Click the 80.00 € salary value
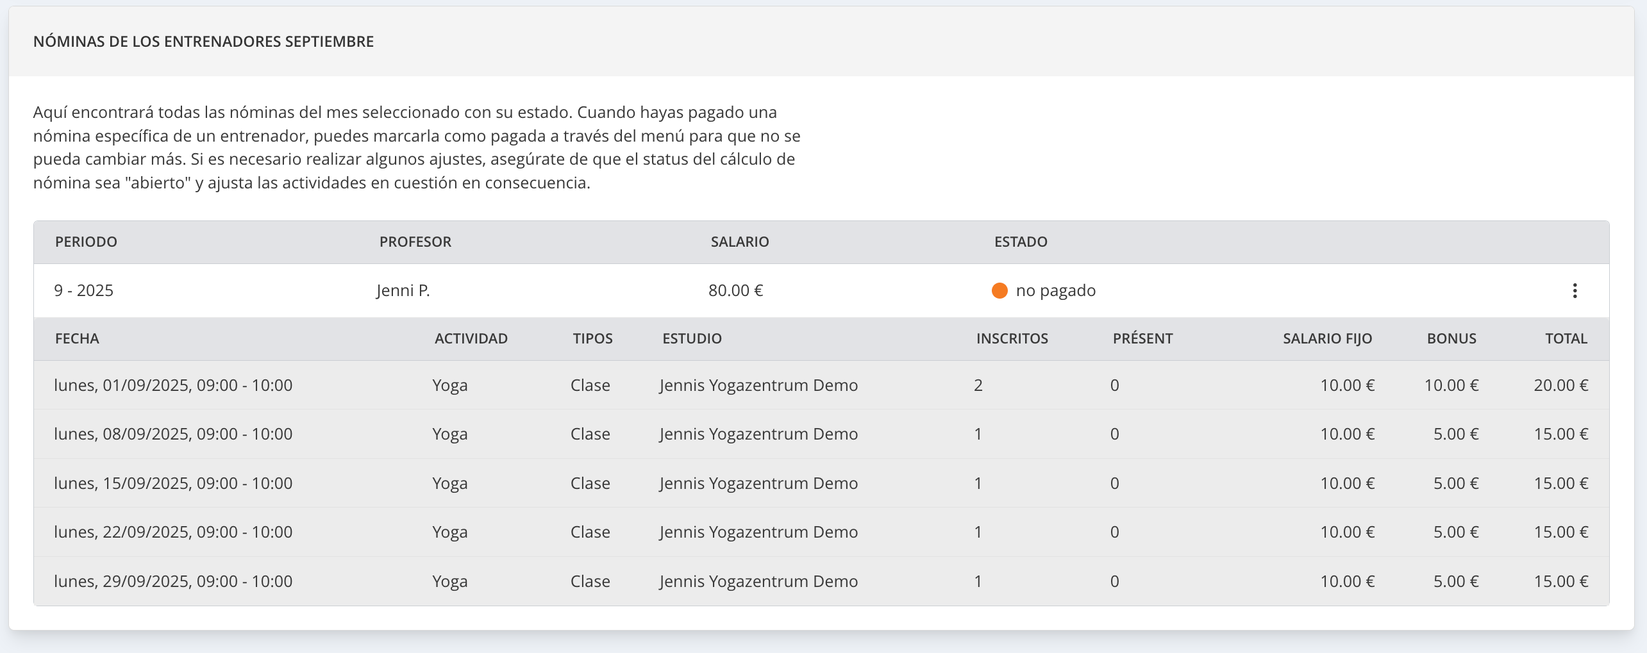The height and width of the screenshot is (653, 1647). tap(735, 290)
